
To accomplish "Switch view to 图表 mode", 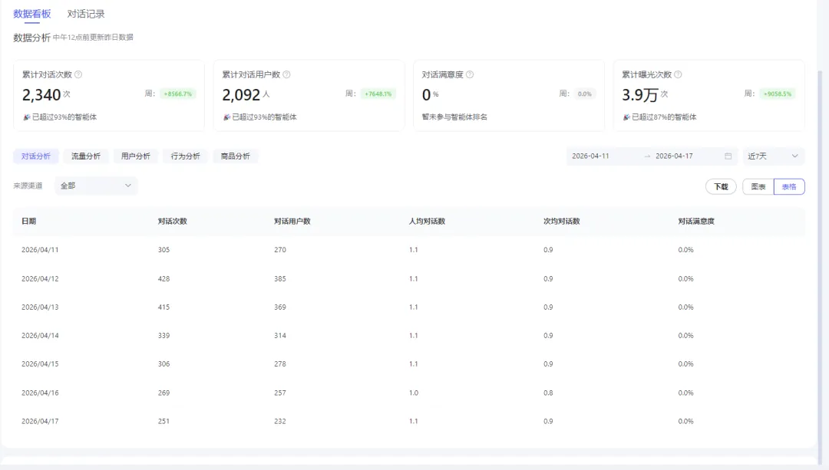I will point(758,186).
